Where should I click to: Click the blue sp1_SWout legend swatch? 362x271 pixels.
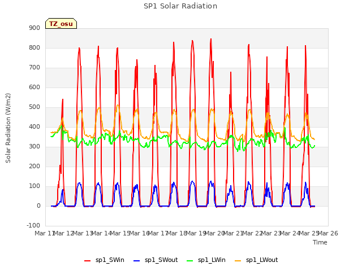pos(137,261)
